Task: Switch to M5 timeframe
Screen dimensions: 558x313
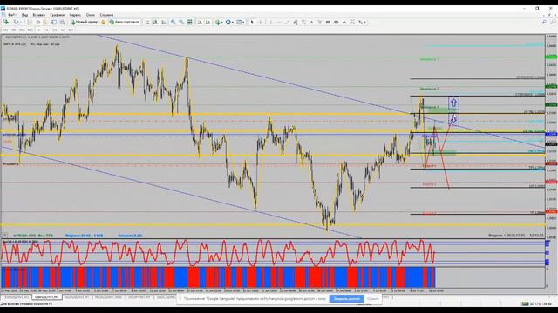Action: click(x=14, y=30)
